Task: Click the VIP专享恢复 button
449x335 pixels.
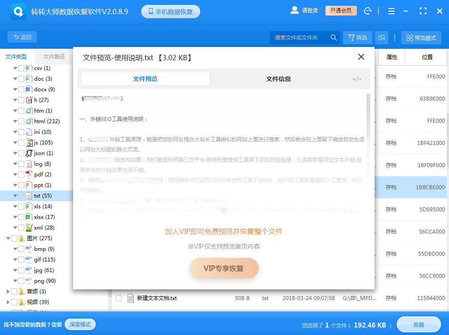Action: [224, 268]
